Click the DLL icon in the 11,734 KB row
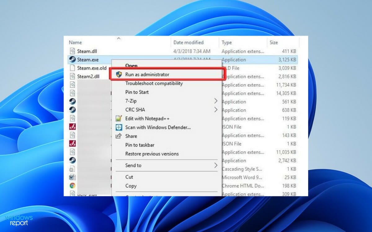This screenshot has width=372, height=232. (72, 85)
